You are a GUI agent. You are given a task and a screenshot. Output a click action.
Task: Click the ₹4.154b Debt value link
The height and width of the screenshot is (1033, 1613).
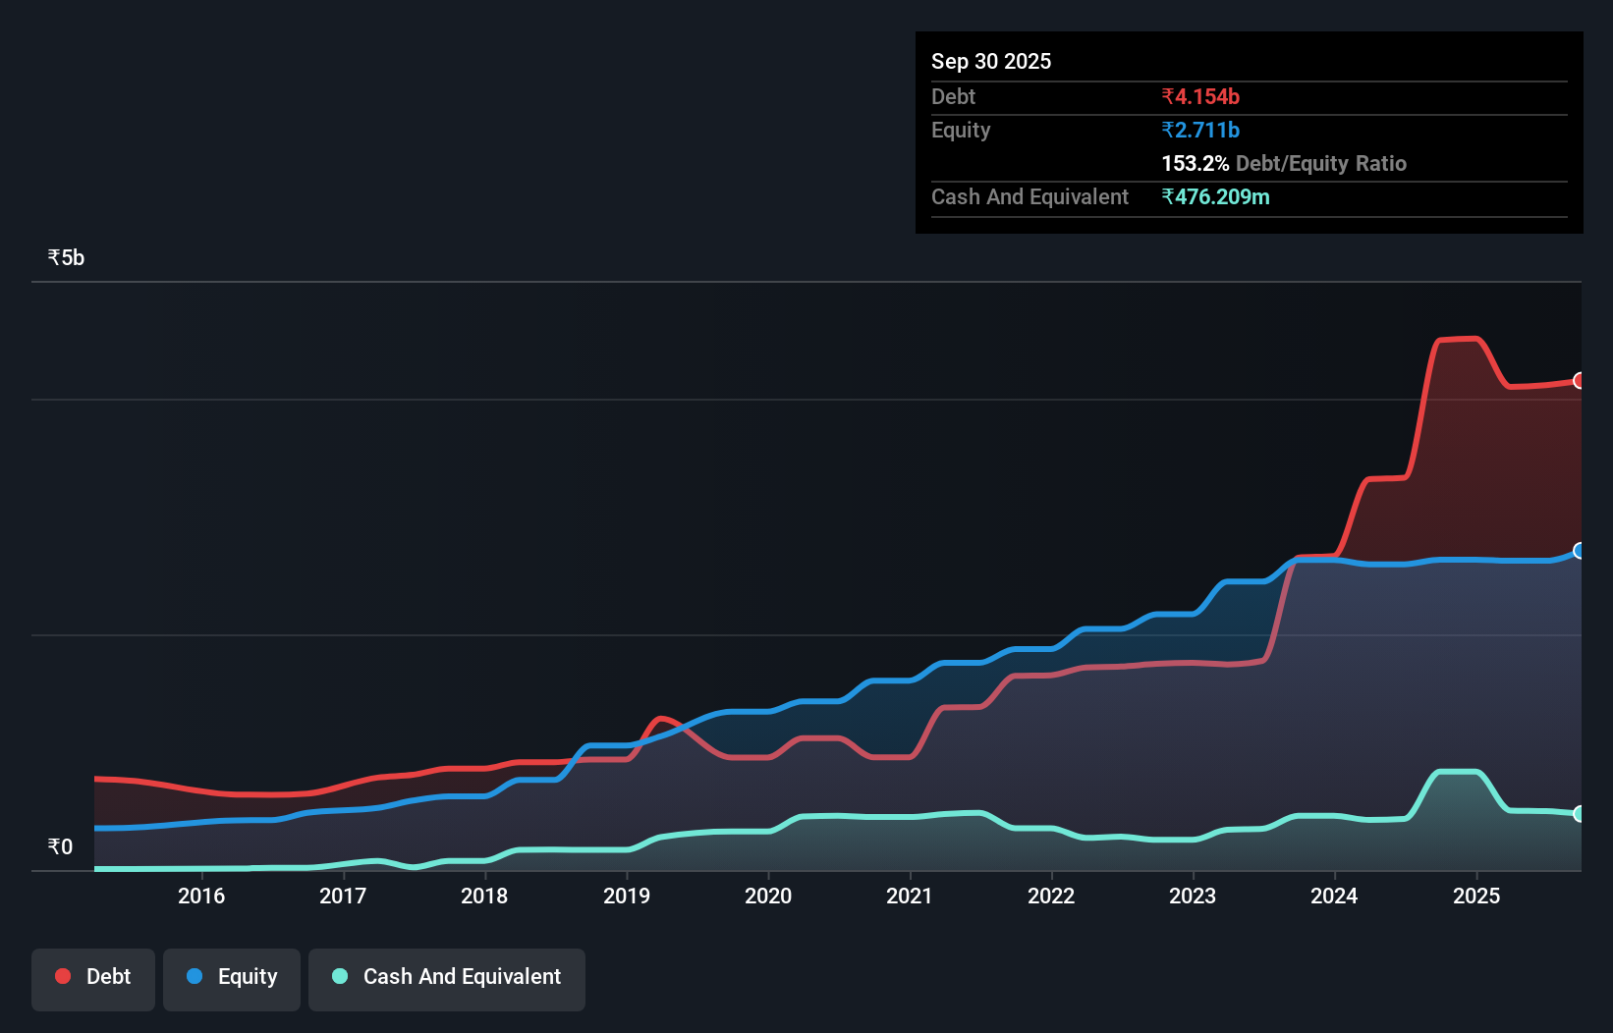tap(1200, 97)
